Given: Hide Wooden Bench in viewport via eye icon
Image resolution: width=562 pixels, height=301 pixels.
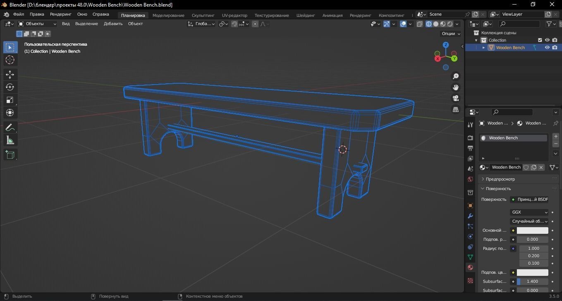Looking at the screenshot, I should tap(547, 47).
